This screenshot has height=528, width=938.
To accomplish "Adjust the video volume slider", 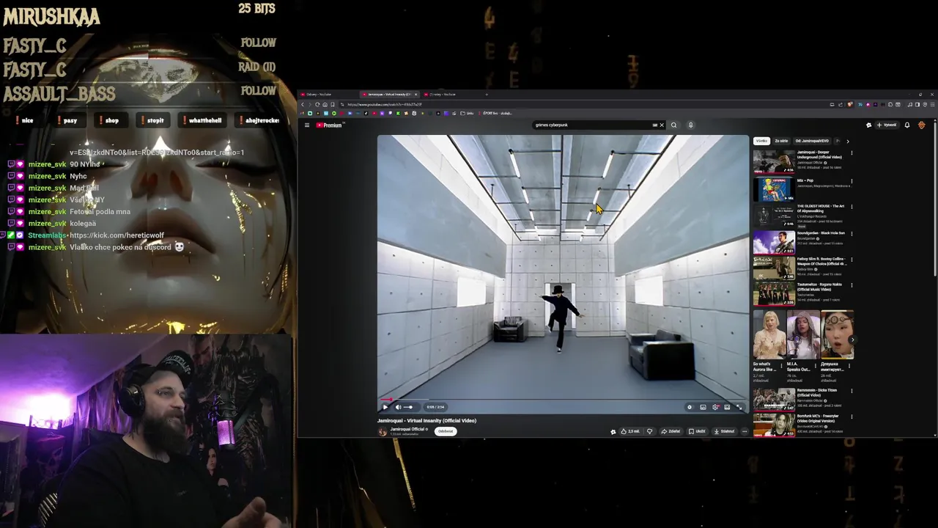I will pyautogui.click(x=408, y=407).
